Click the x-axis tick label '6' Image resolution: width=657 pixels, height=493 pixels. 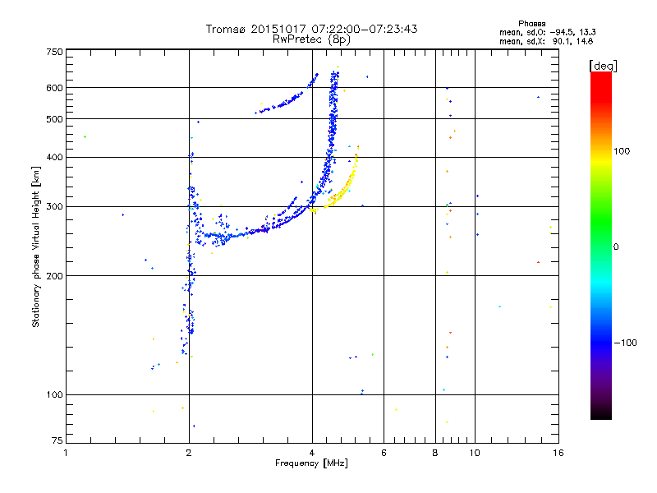(x=384, y=453)
